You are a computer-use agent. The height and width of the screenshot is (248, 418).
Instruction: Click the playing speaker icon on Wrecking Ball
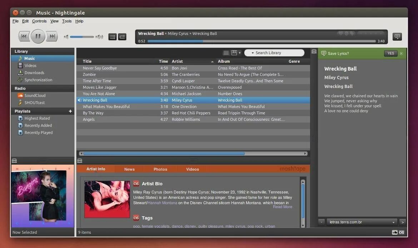[79, 100]
